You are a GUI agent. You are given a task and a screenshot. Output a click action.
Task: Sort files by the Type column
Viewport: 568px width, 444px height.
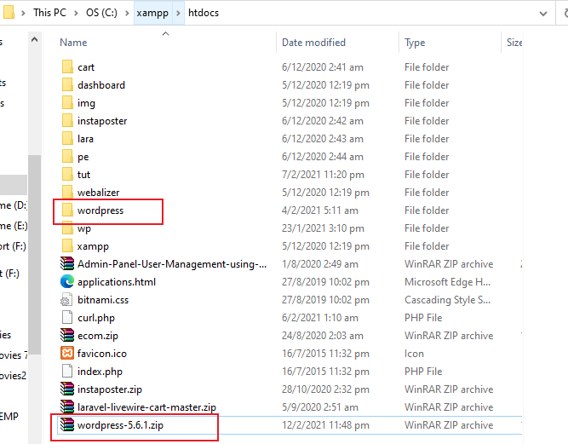[x=415, y=43]
